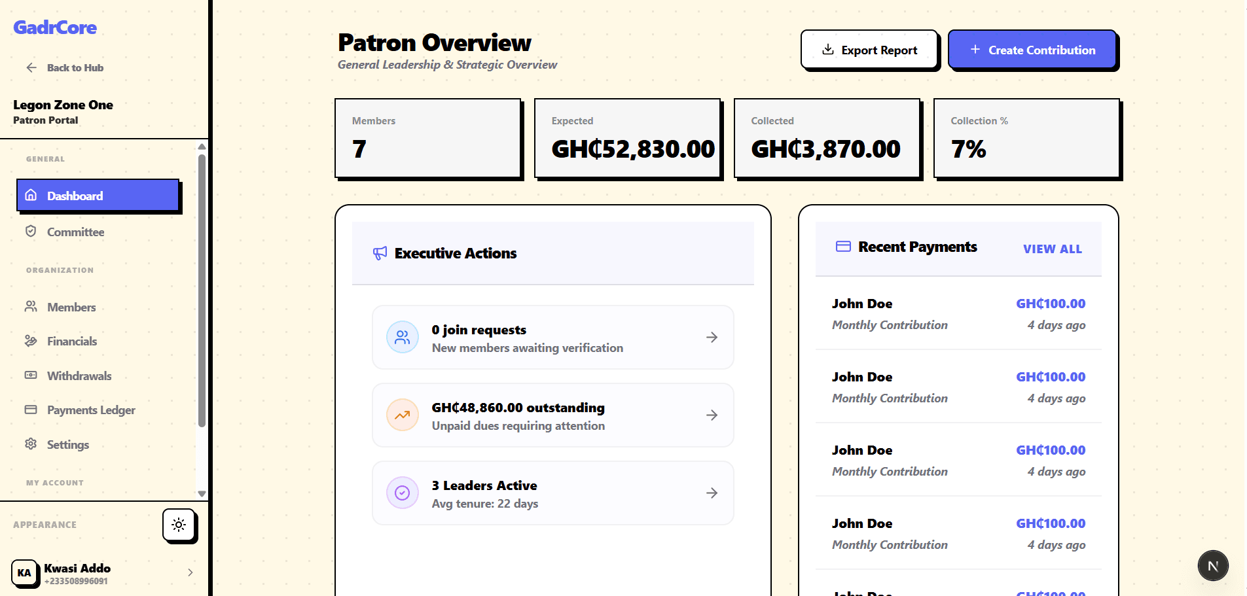Open the 0 join requests action
Screen dimensions: 1247x596
pos(552,338)
